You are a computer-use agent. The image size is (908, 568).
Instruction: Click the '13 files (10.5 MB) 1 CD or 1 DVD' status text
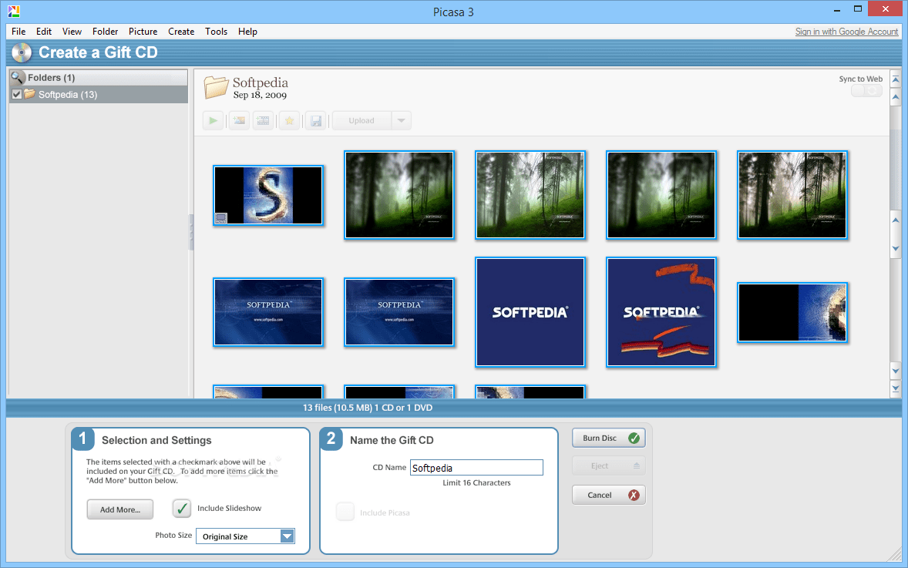coord(368,408)
